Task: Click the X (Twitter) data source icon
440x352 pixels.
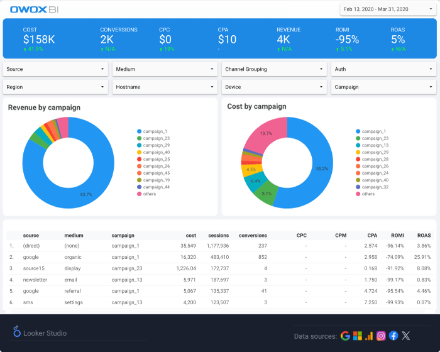Action: [x=406, y=336]
